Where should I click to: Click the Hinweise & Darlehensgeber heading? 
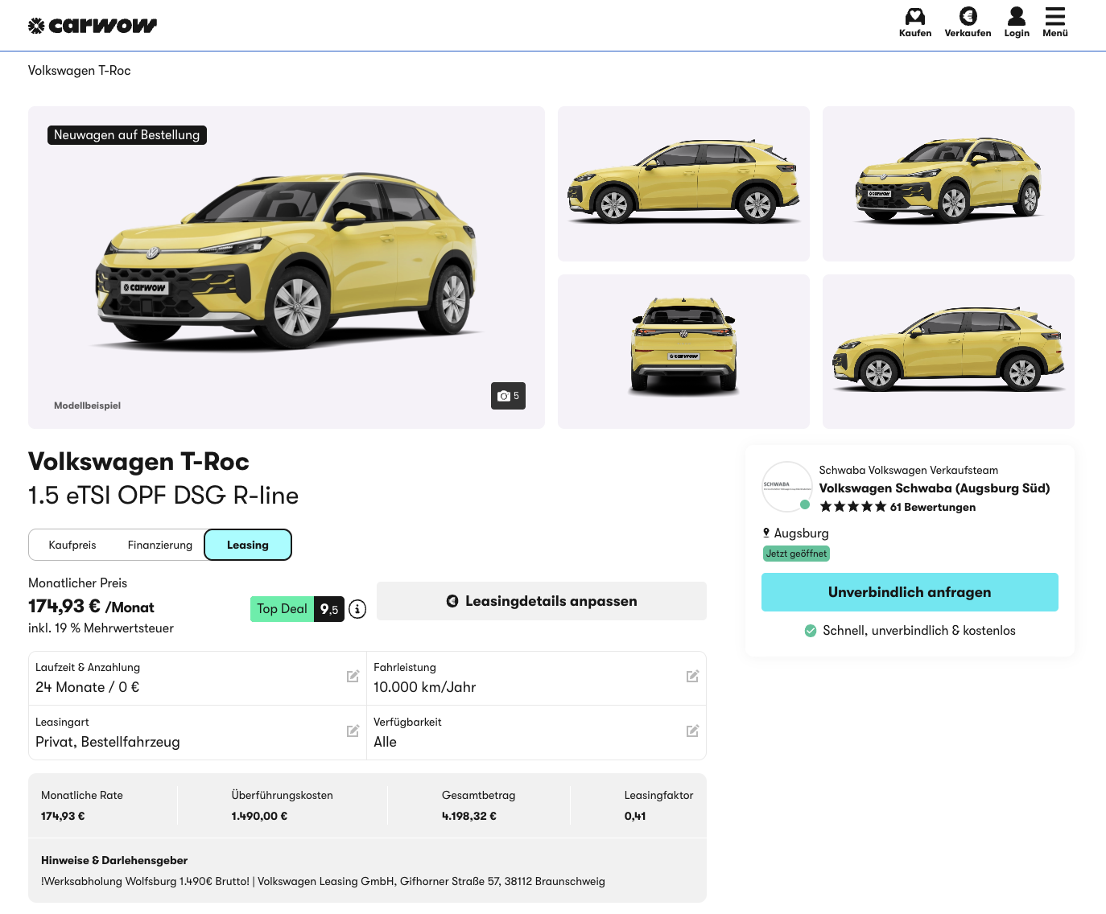tap(114, 860)
